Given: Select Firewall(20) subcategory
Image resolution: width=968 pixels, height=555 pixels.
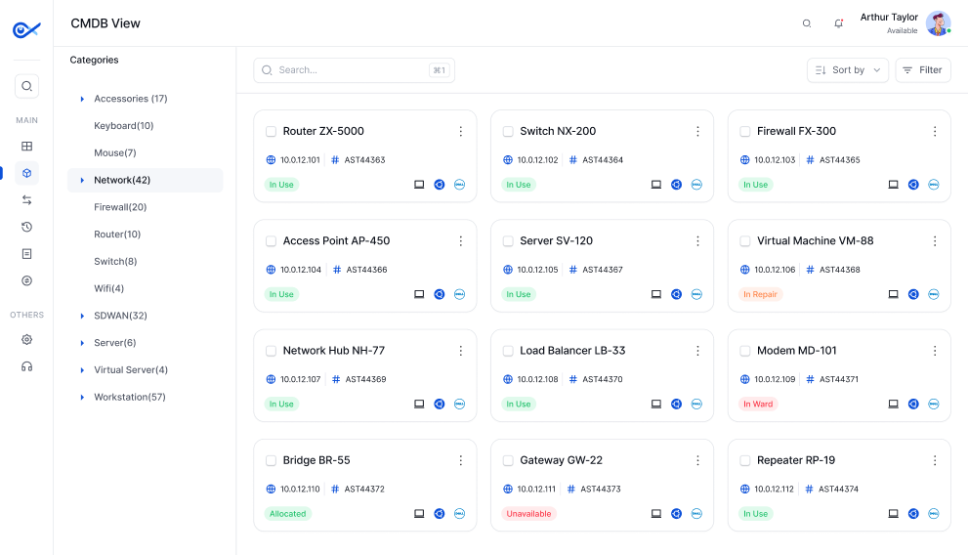Looking at the screenshot, I should (120, 207).
